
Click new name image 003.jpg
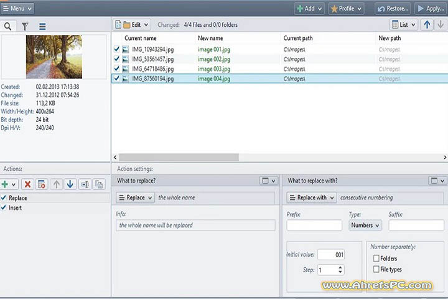point(214,69)
